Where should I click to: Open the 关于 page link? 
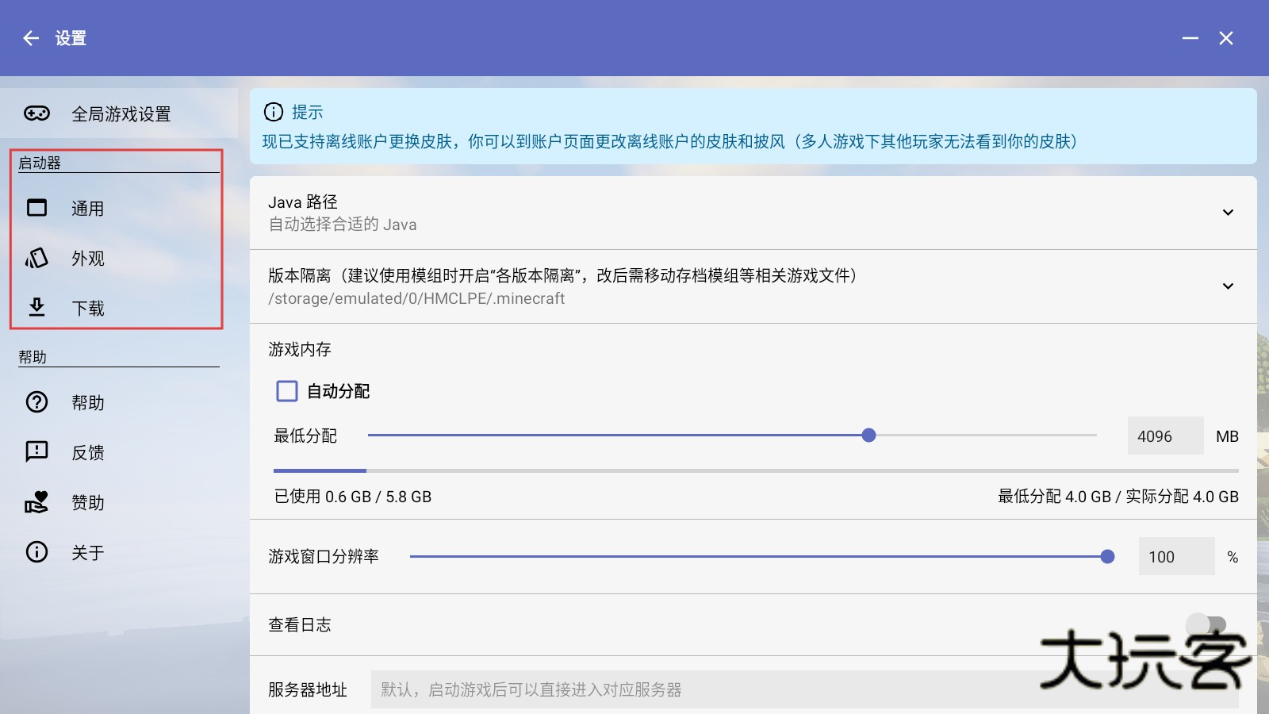click(x=88, y=552)
